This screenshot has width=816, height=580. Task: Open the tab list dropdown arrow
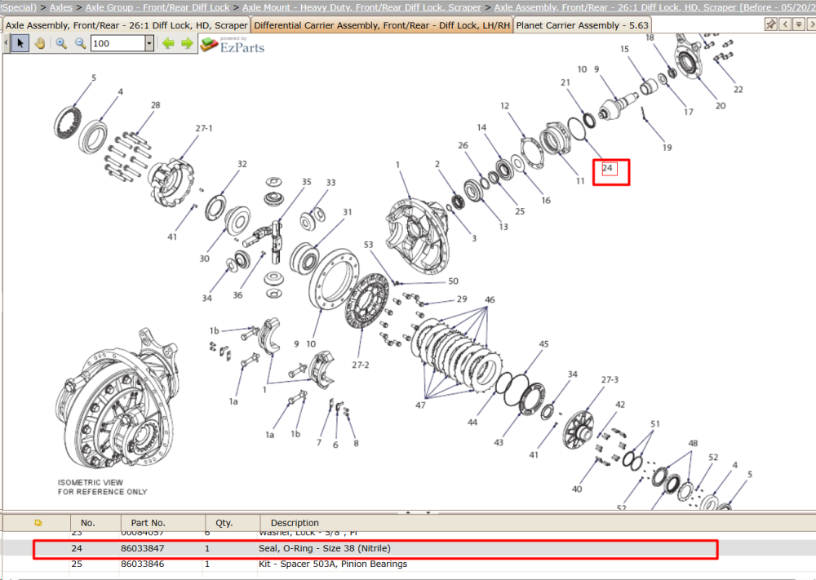click(x=799, y=24)
